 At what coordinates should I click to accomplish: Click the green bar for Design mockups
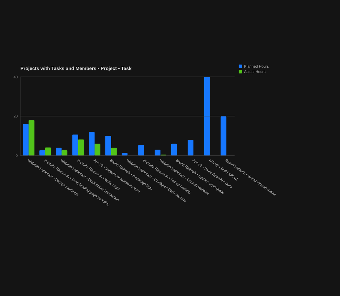coord(32,138)
